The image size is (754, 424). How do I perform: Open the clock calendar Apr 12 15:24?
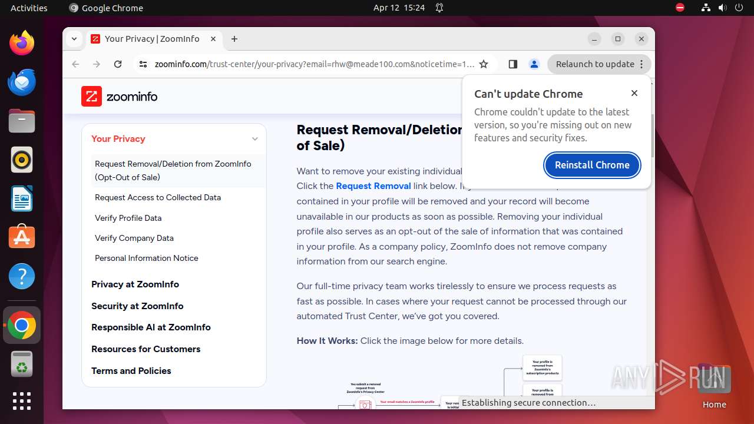[399, 8]
